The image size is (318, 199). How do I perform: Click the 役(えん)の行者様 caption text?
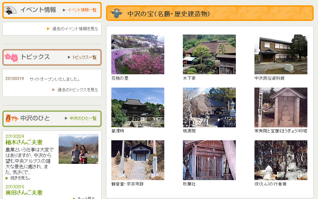271,184
